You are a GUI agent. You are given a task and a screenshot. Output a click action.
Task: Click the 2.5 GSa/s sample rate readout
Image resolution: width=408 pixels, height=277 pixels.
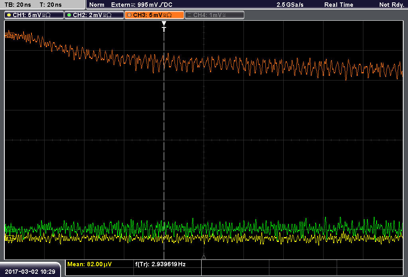click(290, 5)
